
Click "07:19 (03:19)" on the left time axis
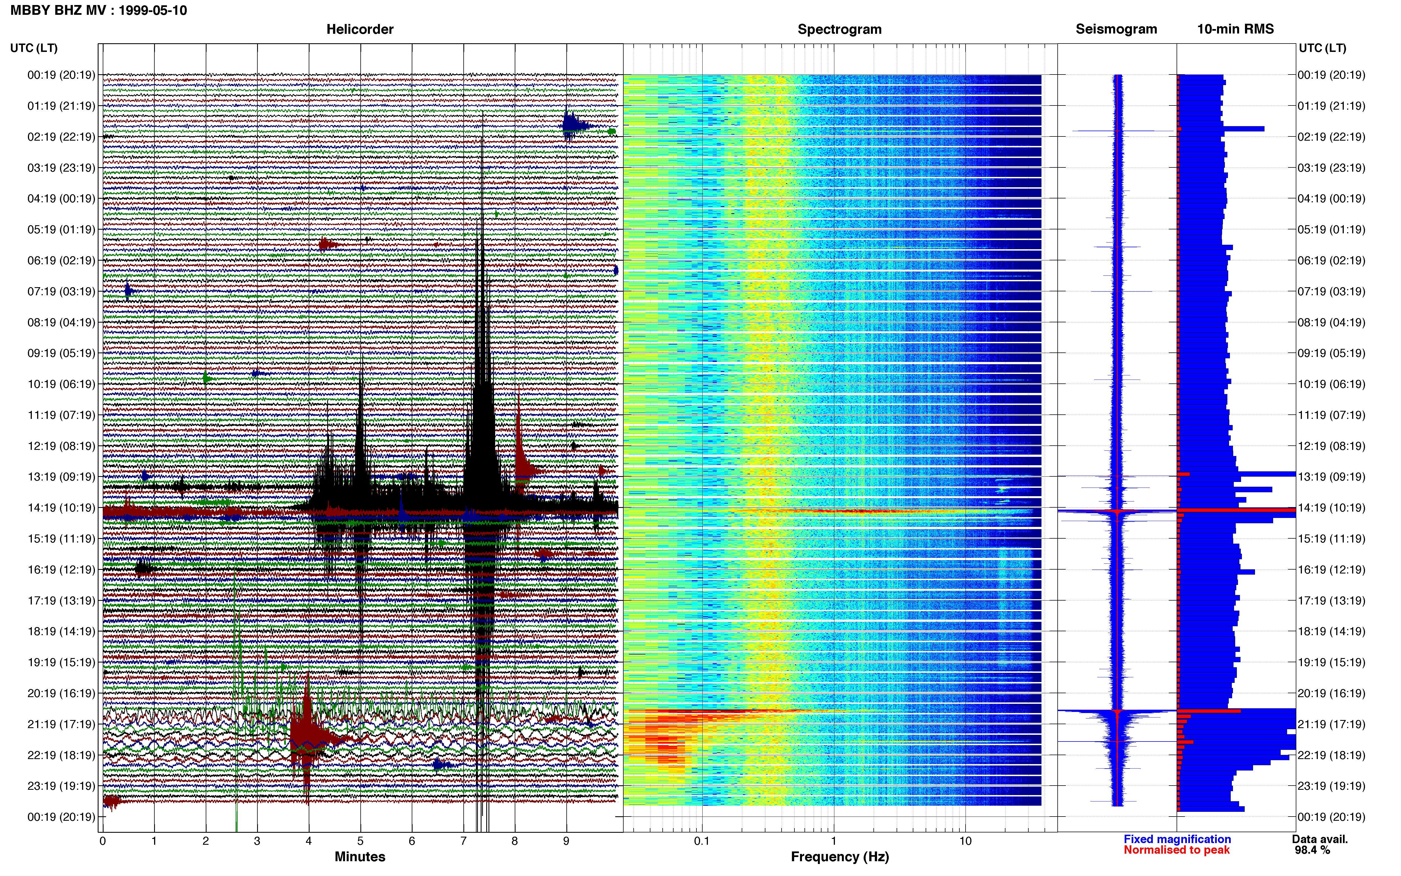coord(61,291)
